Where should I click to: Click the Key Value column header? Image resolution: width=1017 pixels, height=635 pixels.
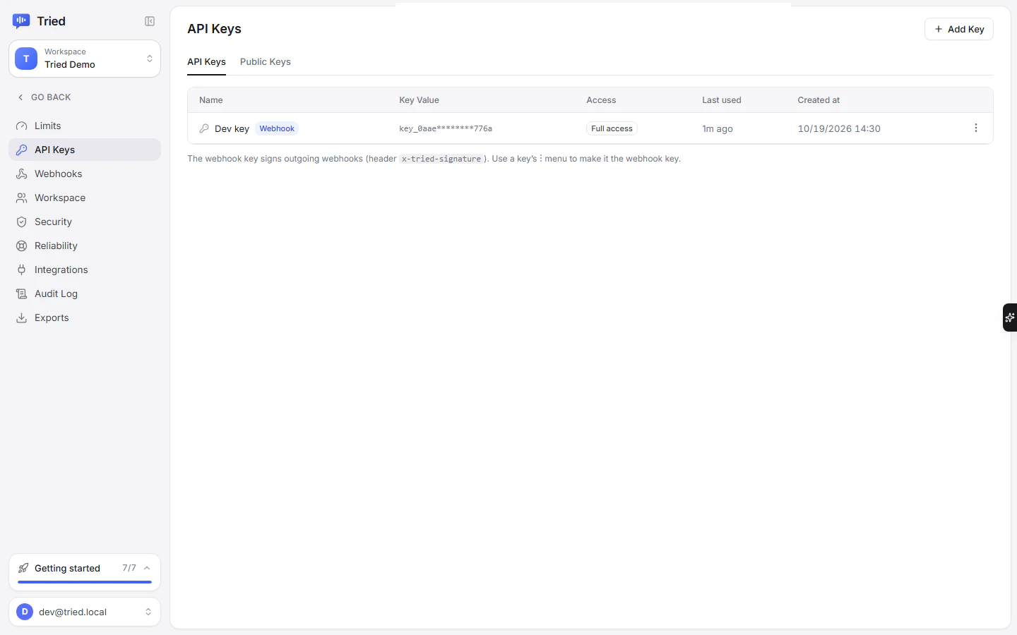point(419,100)
